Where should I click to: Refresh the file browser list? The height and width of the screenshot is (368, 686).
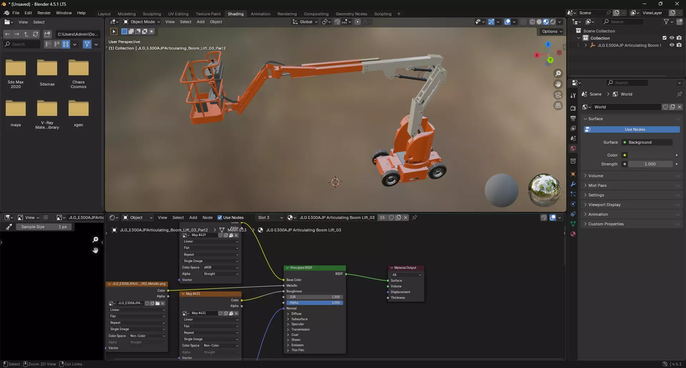(35, 34)
